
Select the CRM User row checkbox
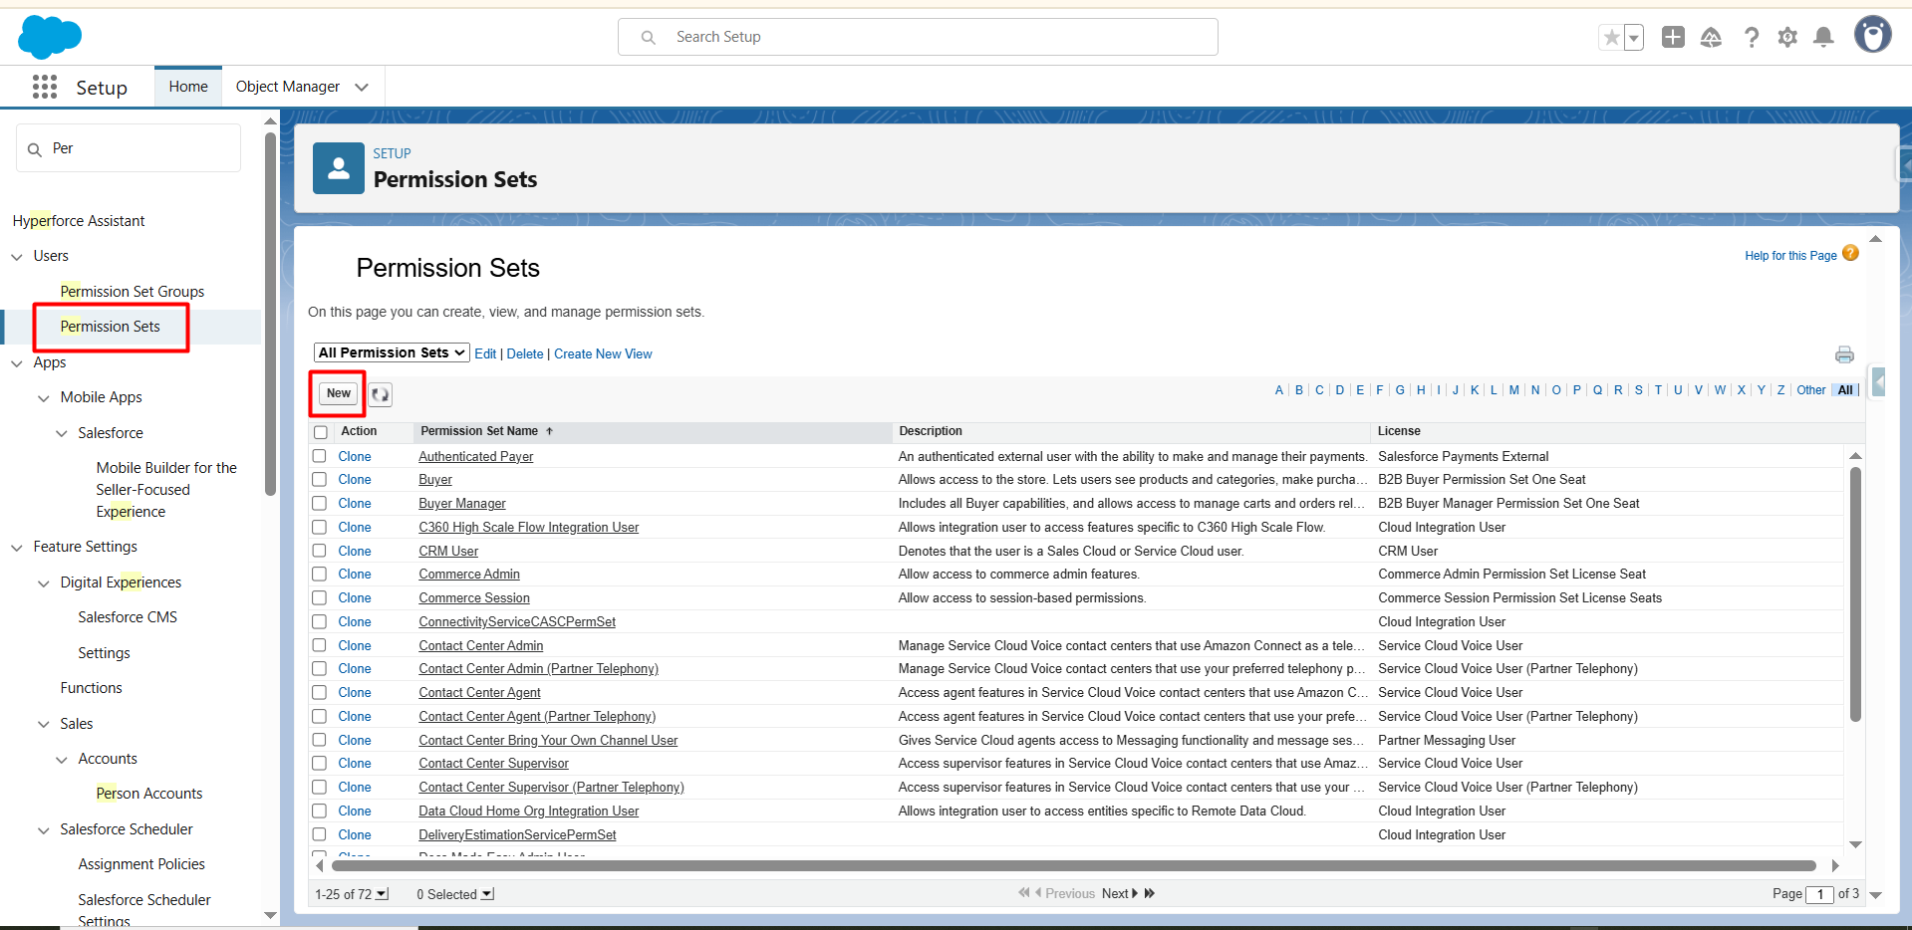click(320, 551)
